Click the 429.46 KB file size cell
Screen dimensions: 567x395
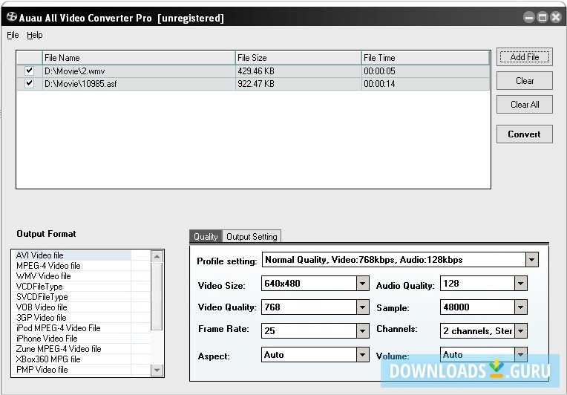[x=298, y=71]
